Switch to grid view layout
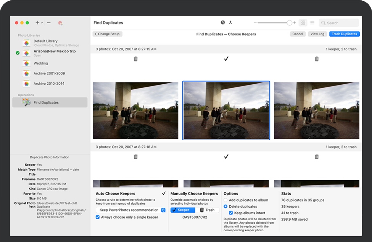The width and height of the screenshot is (372, 242). tap(303, 23)
